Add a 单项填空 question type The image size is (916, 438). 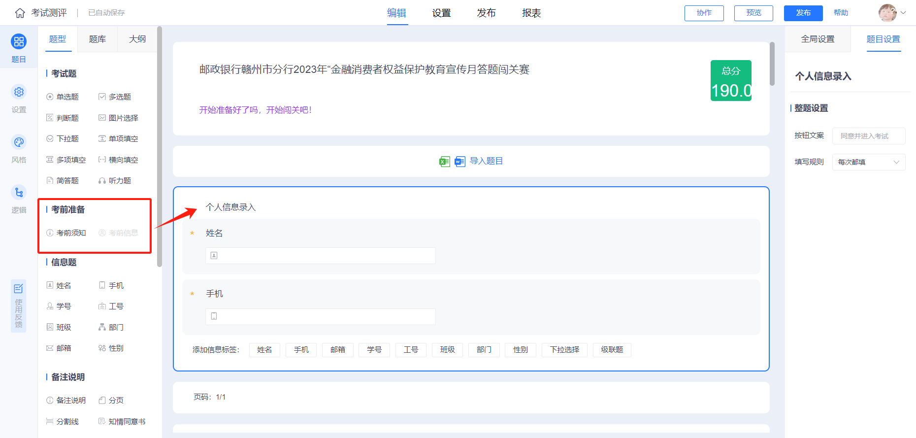coord(118,139)
